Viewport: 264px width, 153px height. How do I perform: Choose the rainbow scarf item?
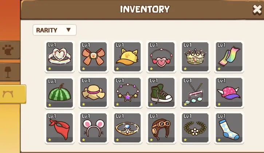click(x=229, y=57)
